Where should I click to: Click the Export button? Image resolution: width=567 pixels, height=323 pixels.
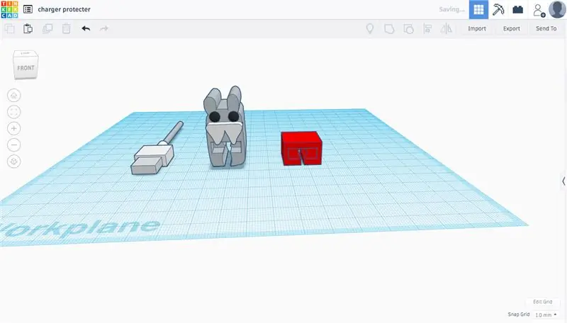pos(511,28)
